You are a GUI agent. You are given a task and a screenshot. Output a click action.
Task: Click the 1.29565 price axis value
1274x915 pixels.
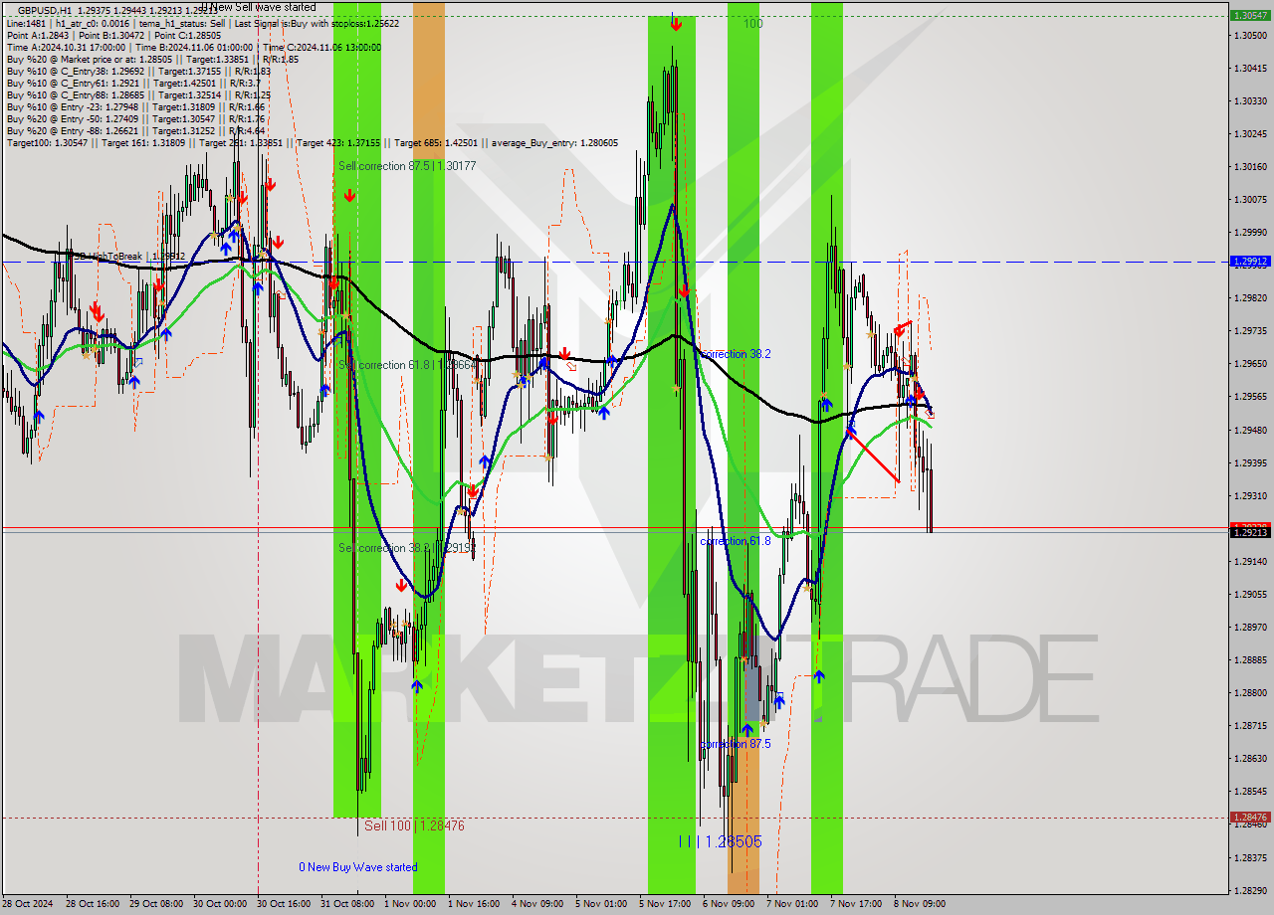[1250, 396]
